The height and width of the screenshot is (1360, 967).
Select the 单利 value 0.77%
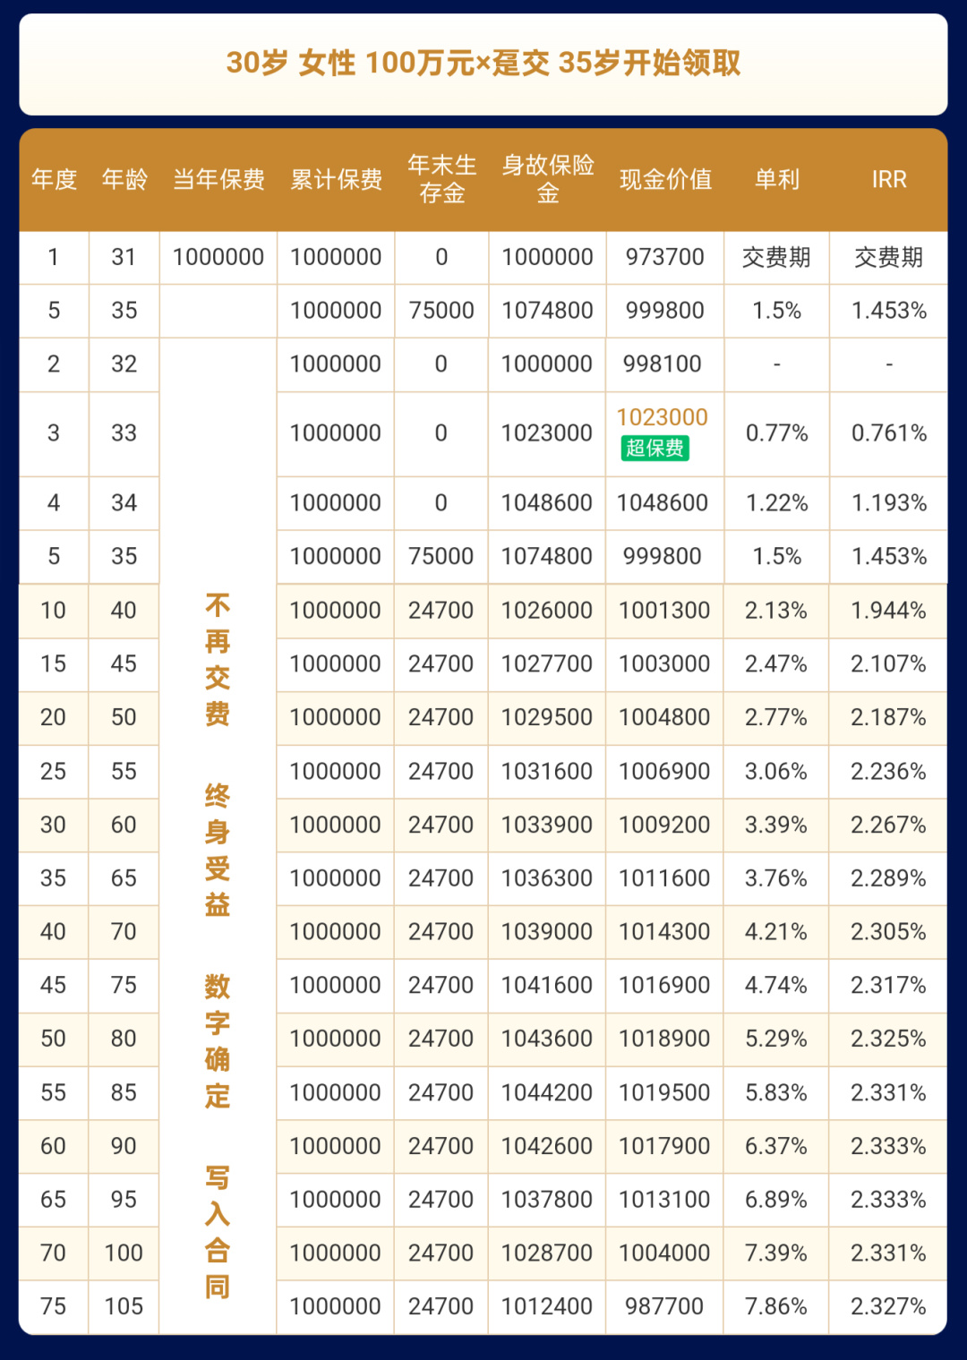776,433
